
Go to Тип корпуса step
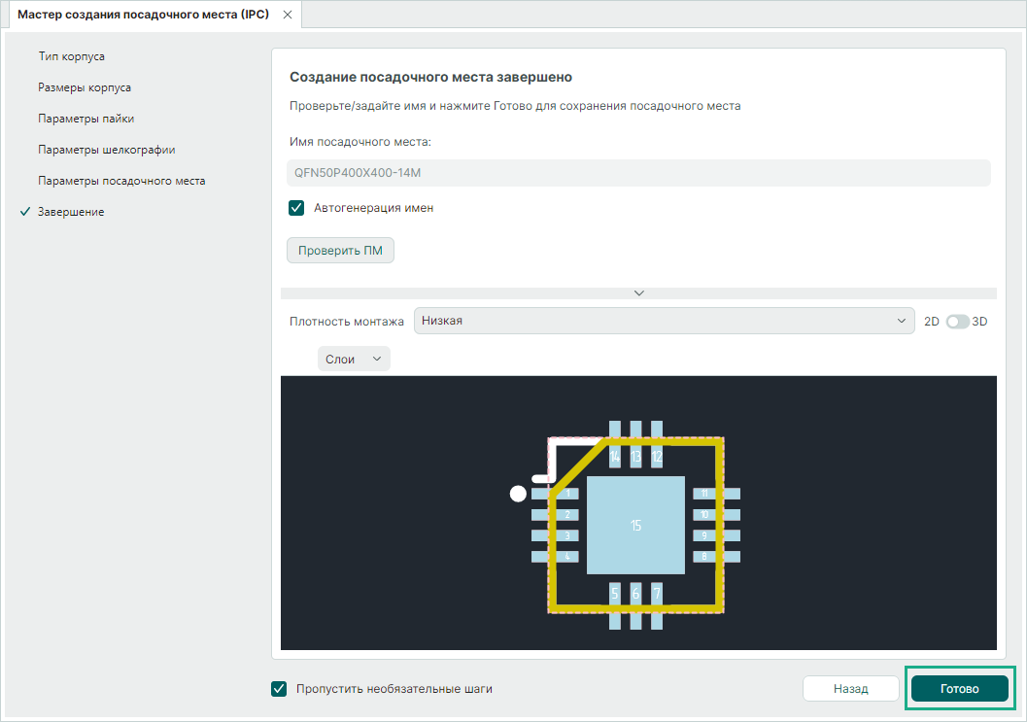tap(71, 56)
